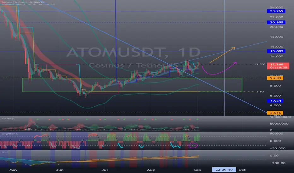
Task: Select the orange 2.516 price label
Action: pyautogui.click(x=275, y=113)
